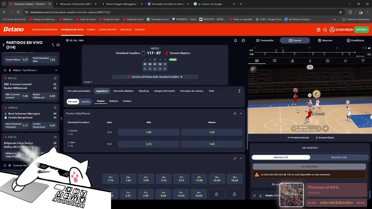Bet J. Harden Más 1.82
The image size is (372, 209).
point(149,132)
